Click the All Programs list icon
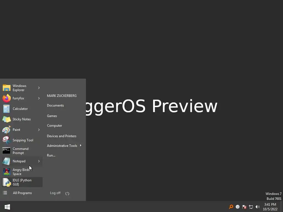This screenshot has height=212, width=283. [5, 193]
